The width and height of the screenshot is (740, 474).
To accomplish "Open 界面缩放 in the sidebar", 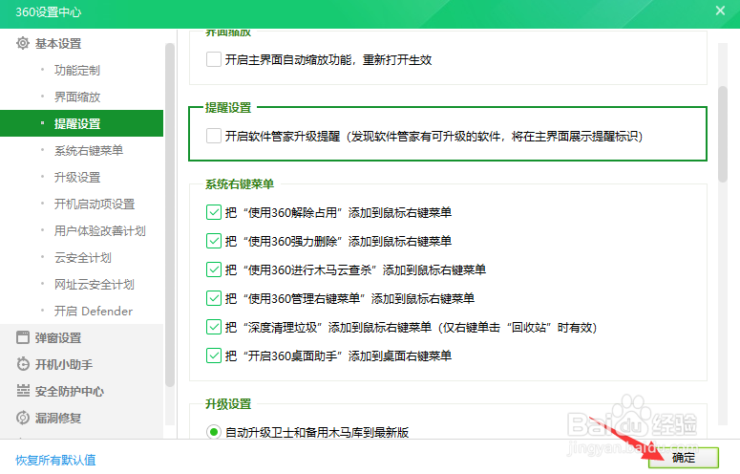I will 77,97.
